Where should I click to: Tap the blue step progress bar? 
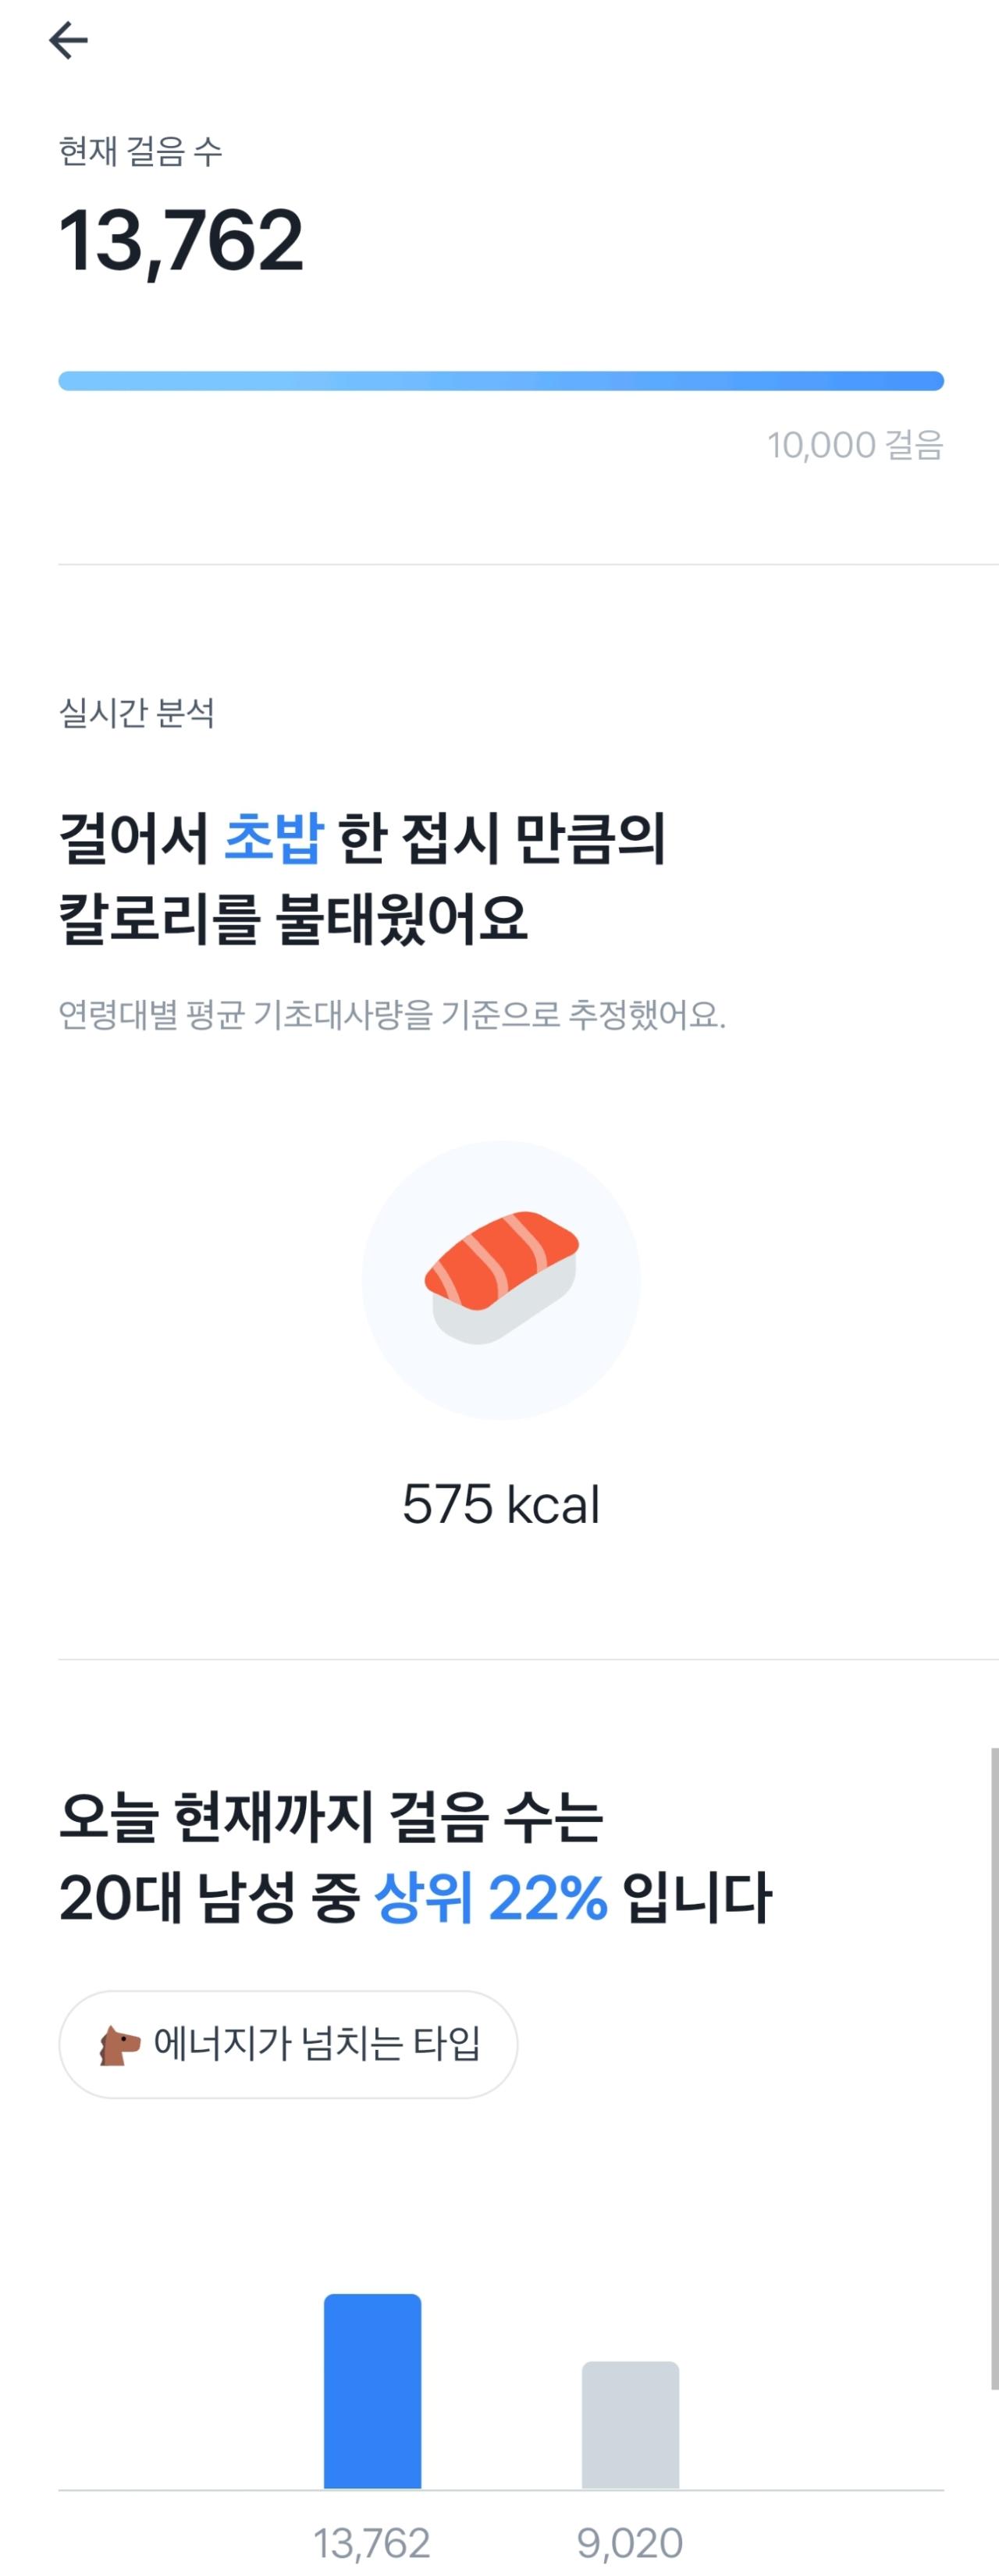coord(501,381)
